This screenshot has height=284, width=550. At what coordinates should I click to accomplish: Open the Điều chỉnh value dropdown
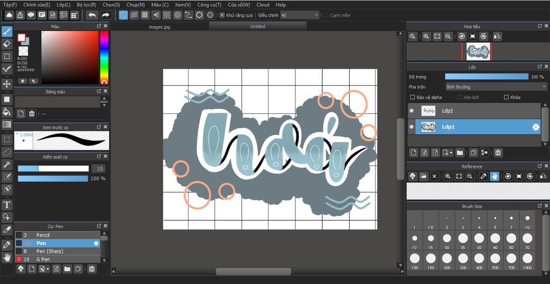pyautogui.click(x=300, y=15)
